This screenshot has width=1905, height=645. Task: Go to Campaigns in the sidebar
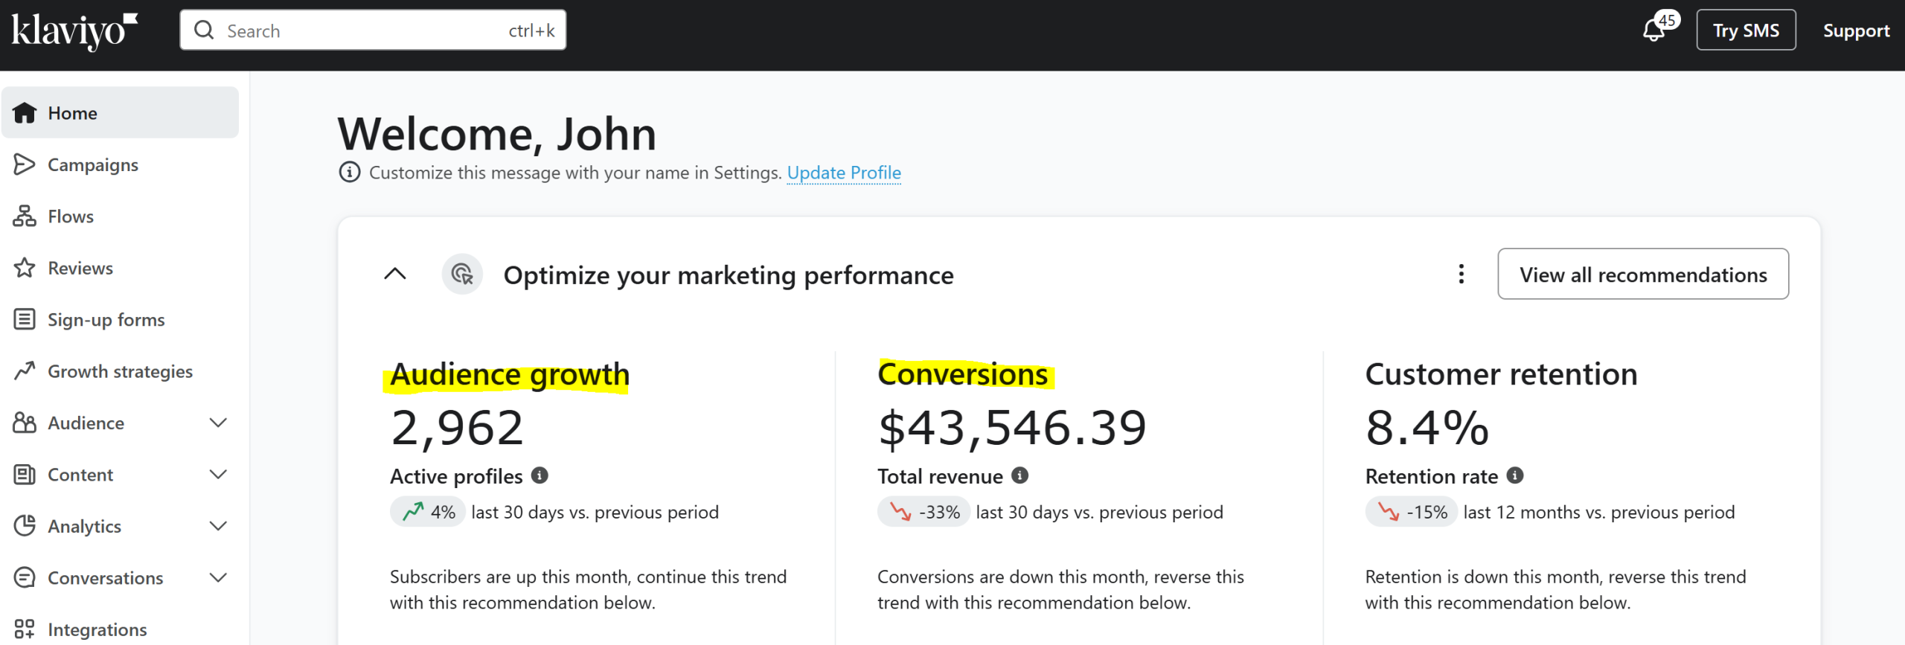click(93, 165)
